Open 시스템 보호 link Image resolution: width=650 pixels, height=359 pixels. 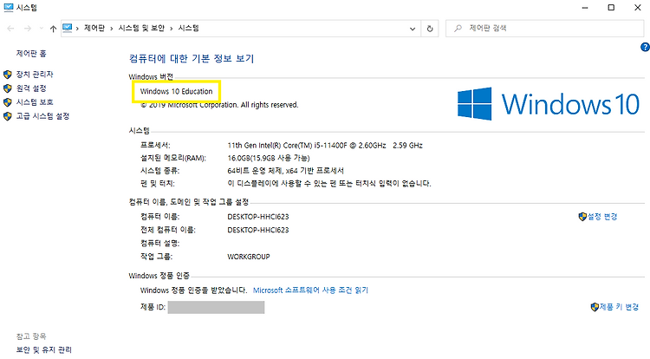[x=35, y=102]
